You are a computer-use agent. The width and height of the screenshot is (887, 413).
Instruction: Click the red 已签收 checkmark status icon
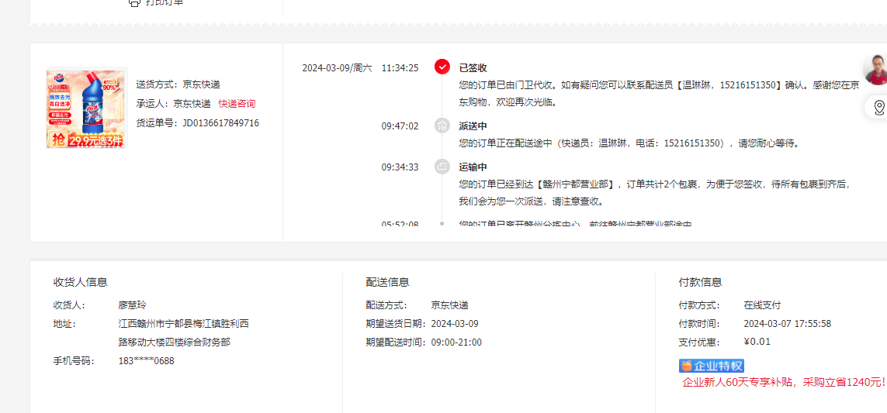point(442,67)
